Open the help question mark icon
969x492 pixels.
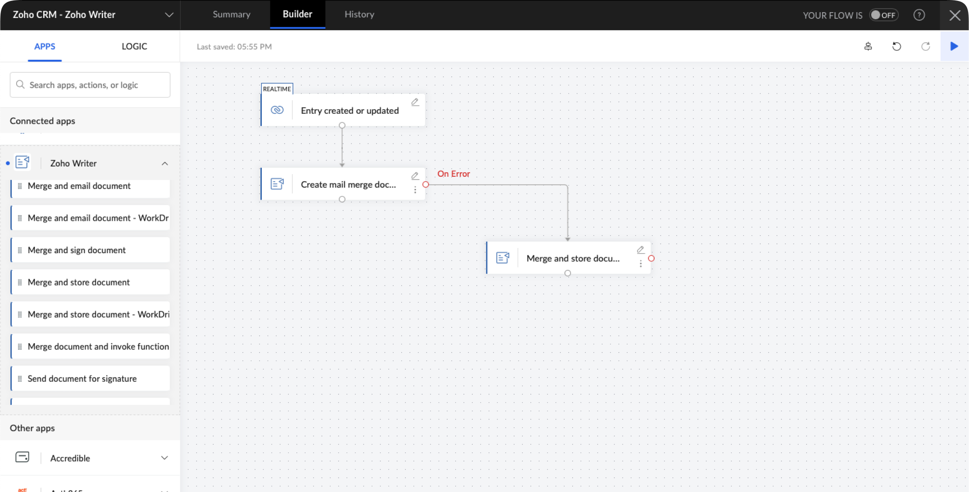(x=919, y=15)
